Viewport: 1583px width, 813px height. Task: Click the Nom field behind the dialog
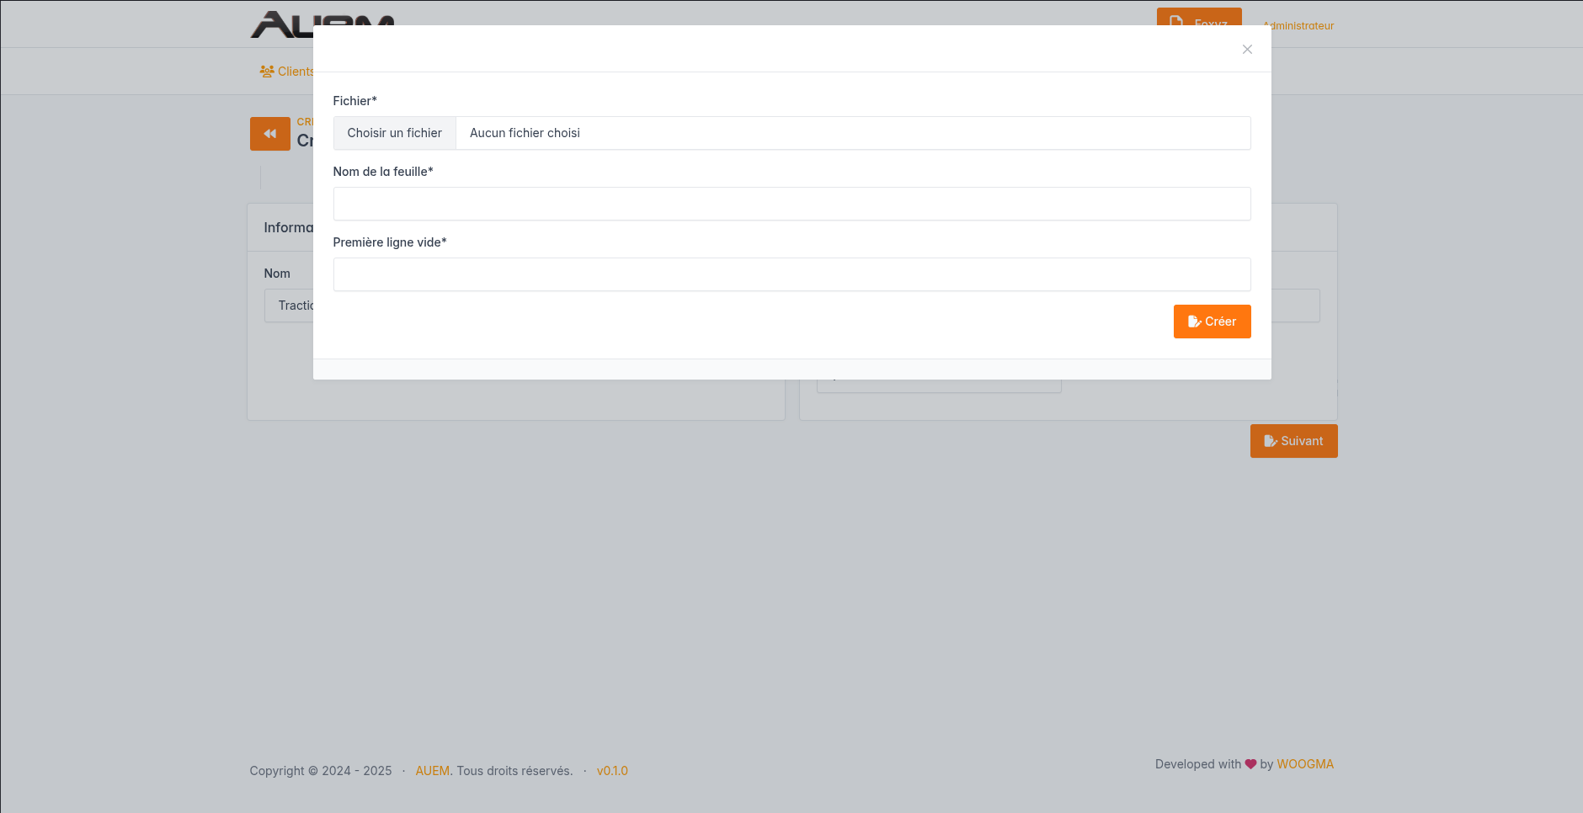(288, 306)
